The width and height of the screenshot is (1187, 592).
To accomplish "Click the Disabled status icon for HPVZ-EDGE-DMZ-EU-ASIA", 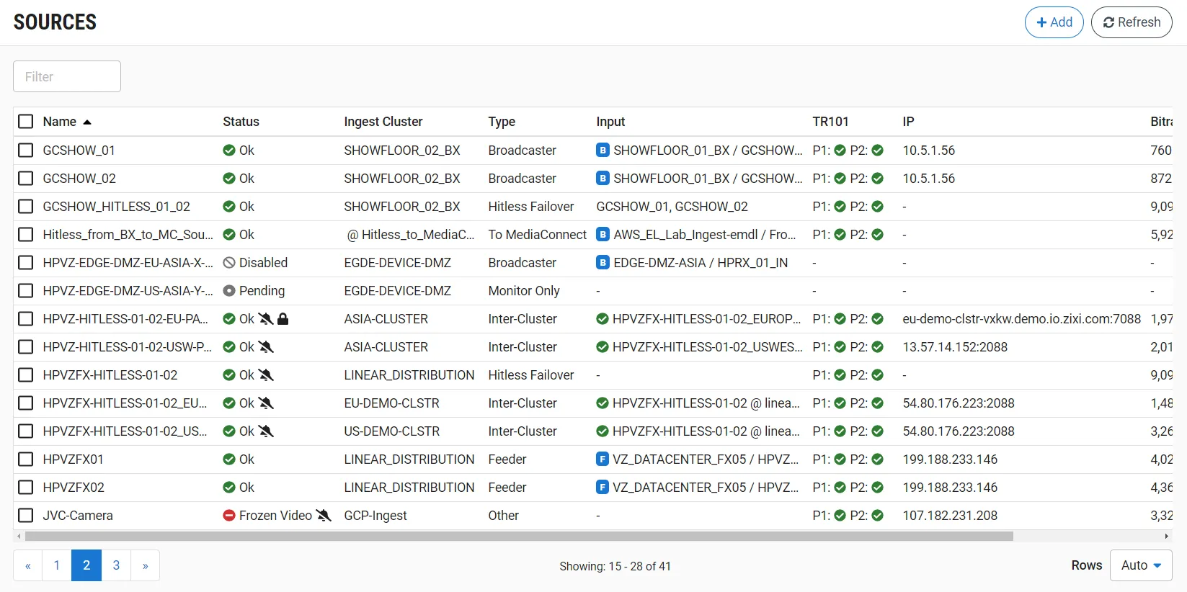I will pyautogui.click(x=229, y=263).
